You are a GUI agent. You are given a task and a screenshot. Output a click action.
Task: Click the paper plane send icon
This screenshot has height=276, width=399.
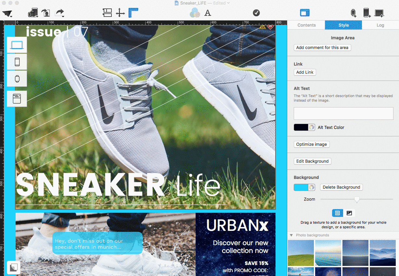(7, 13)
